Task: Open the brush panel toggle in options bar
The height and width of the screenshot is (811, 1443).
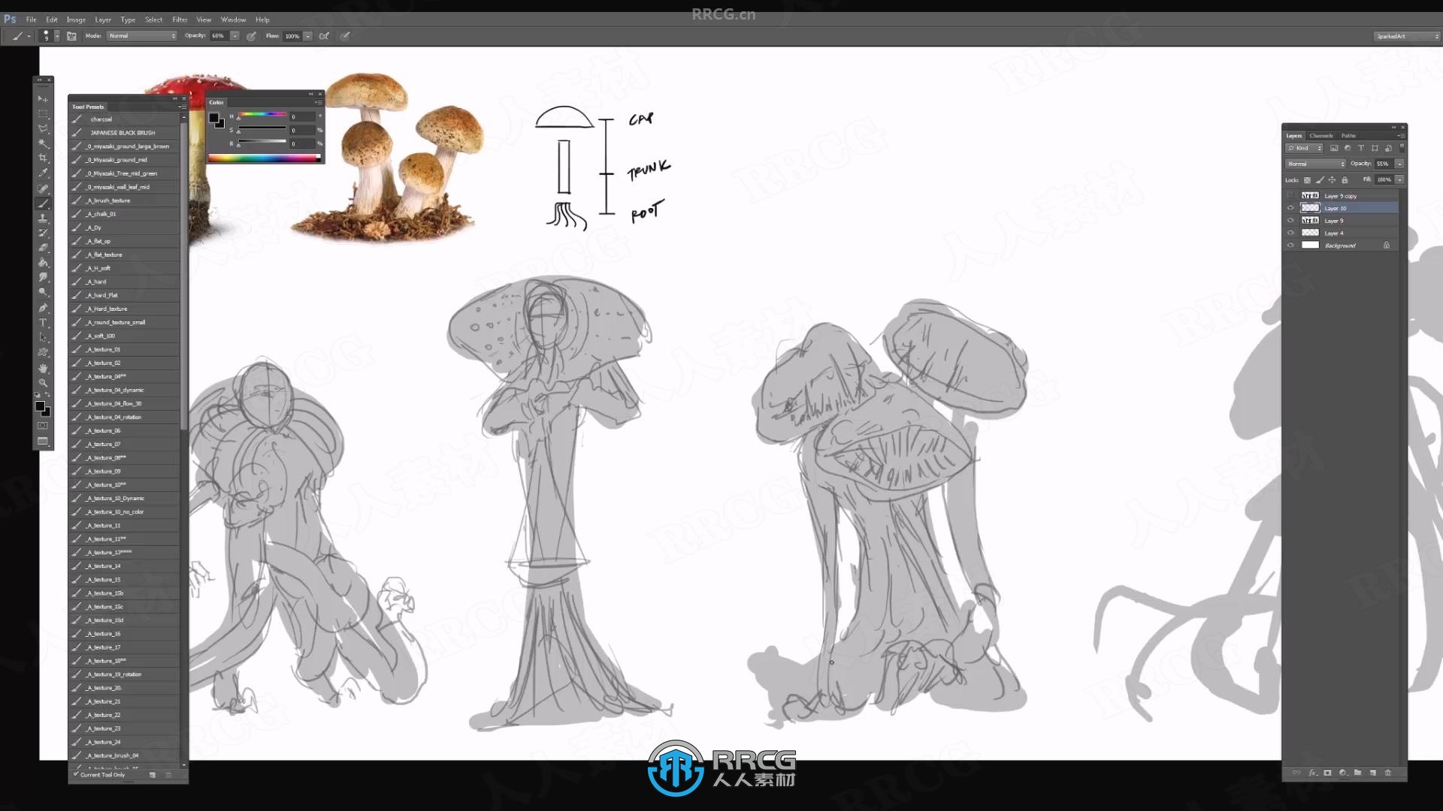Action: coord(71,36)
